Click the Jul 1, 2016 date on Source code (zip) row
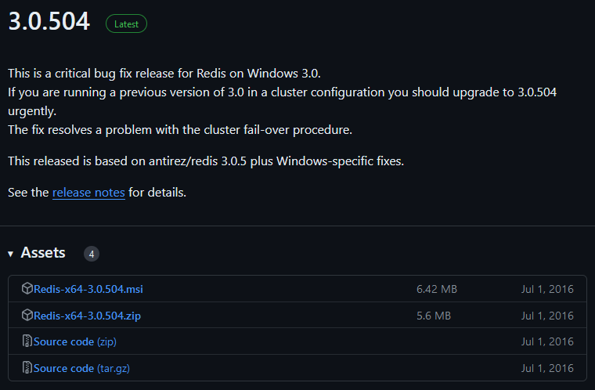This screenshot has width=595, height=390. point(547,341)
